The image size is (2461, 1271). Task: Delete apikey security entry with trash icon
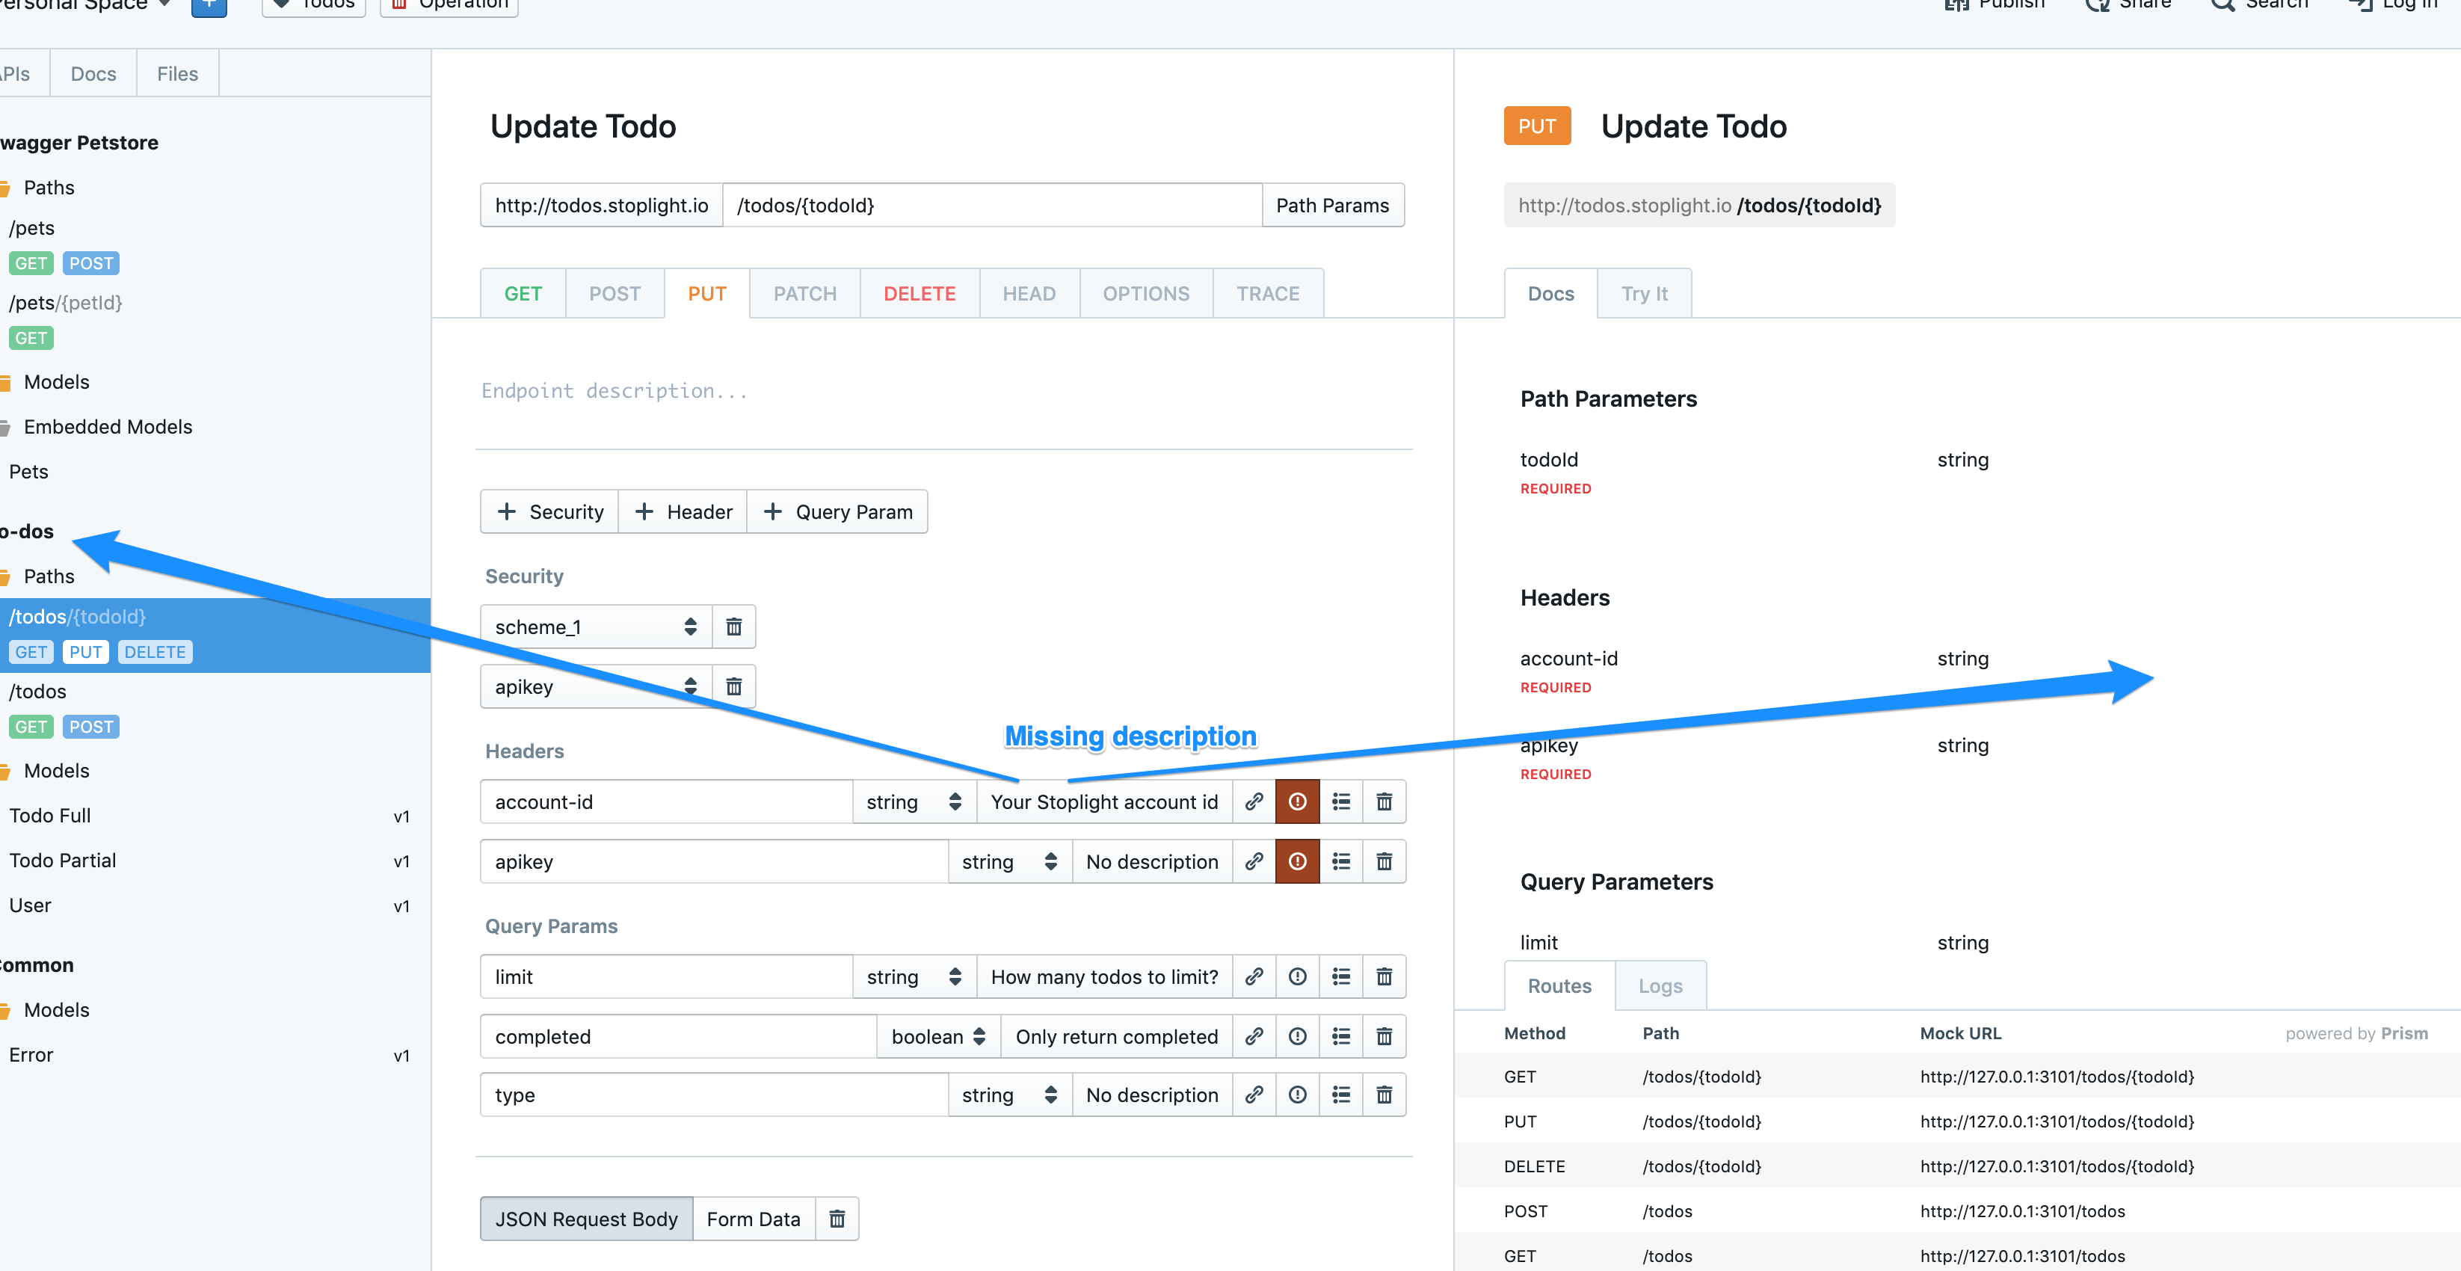[x=733, y=687]
